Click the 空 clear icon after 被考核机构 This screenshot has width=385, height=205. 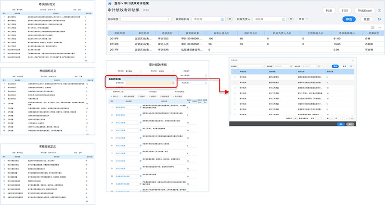coord(230,19)
